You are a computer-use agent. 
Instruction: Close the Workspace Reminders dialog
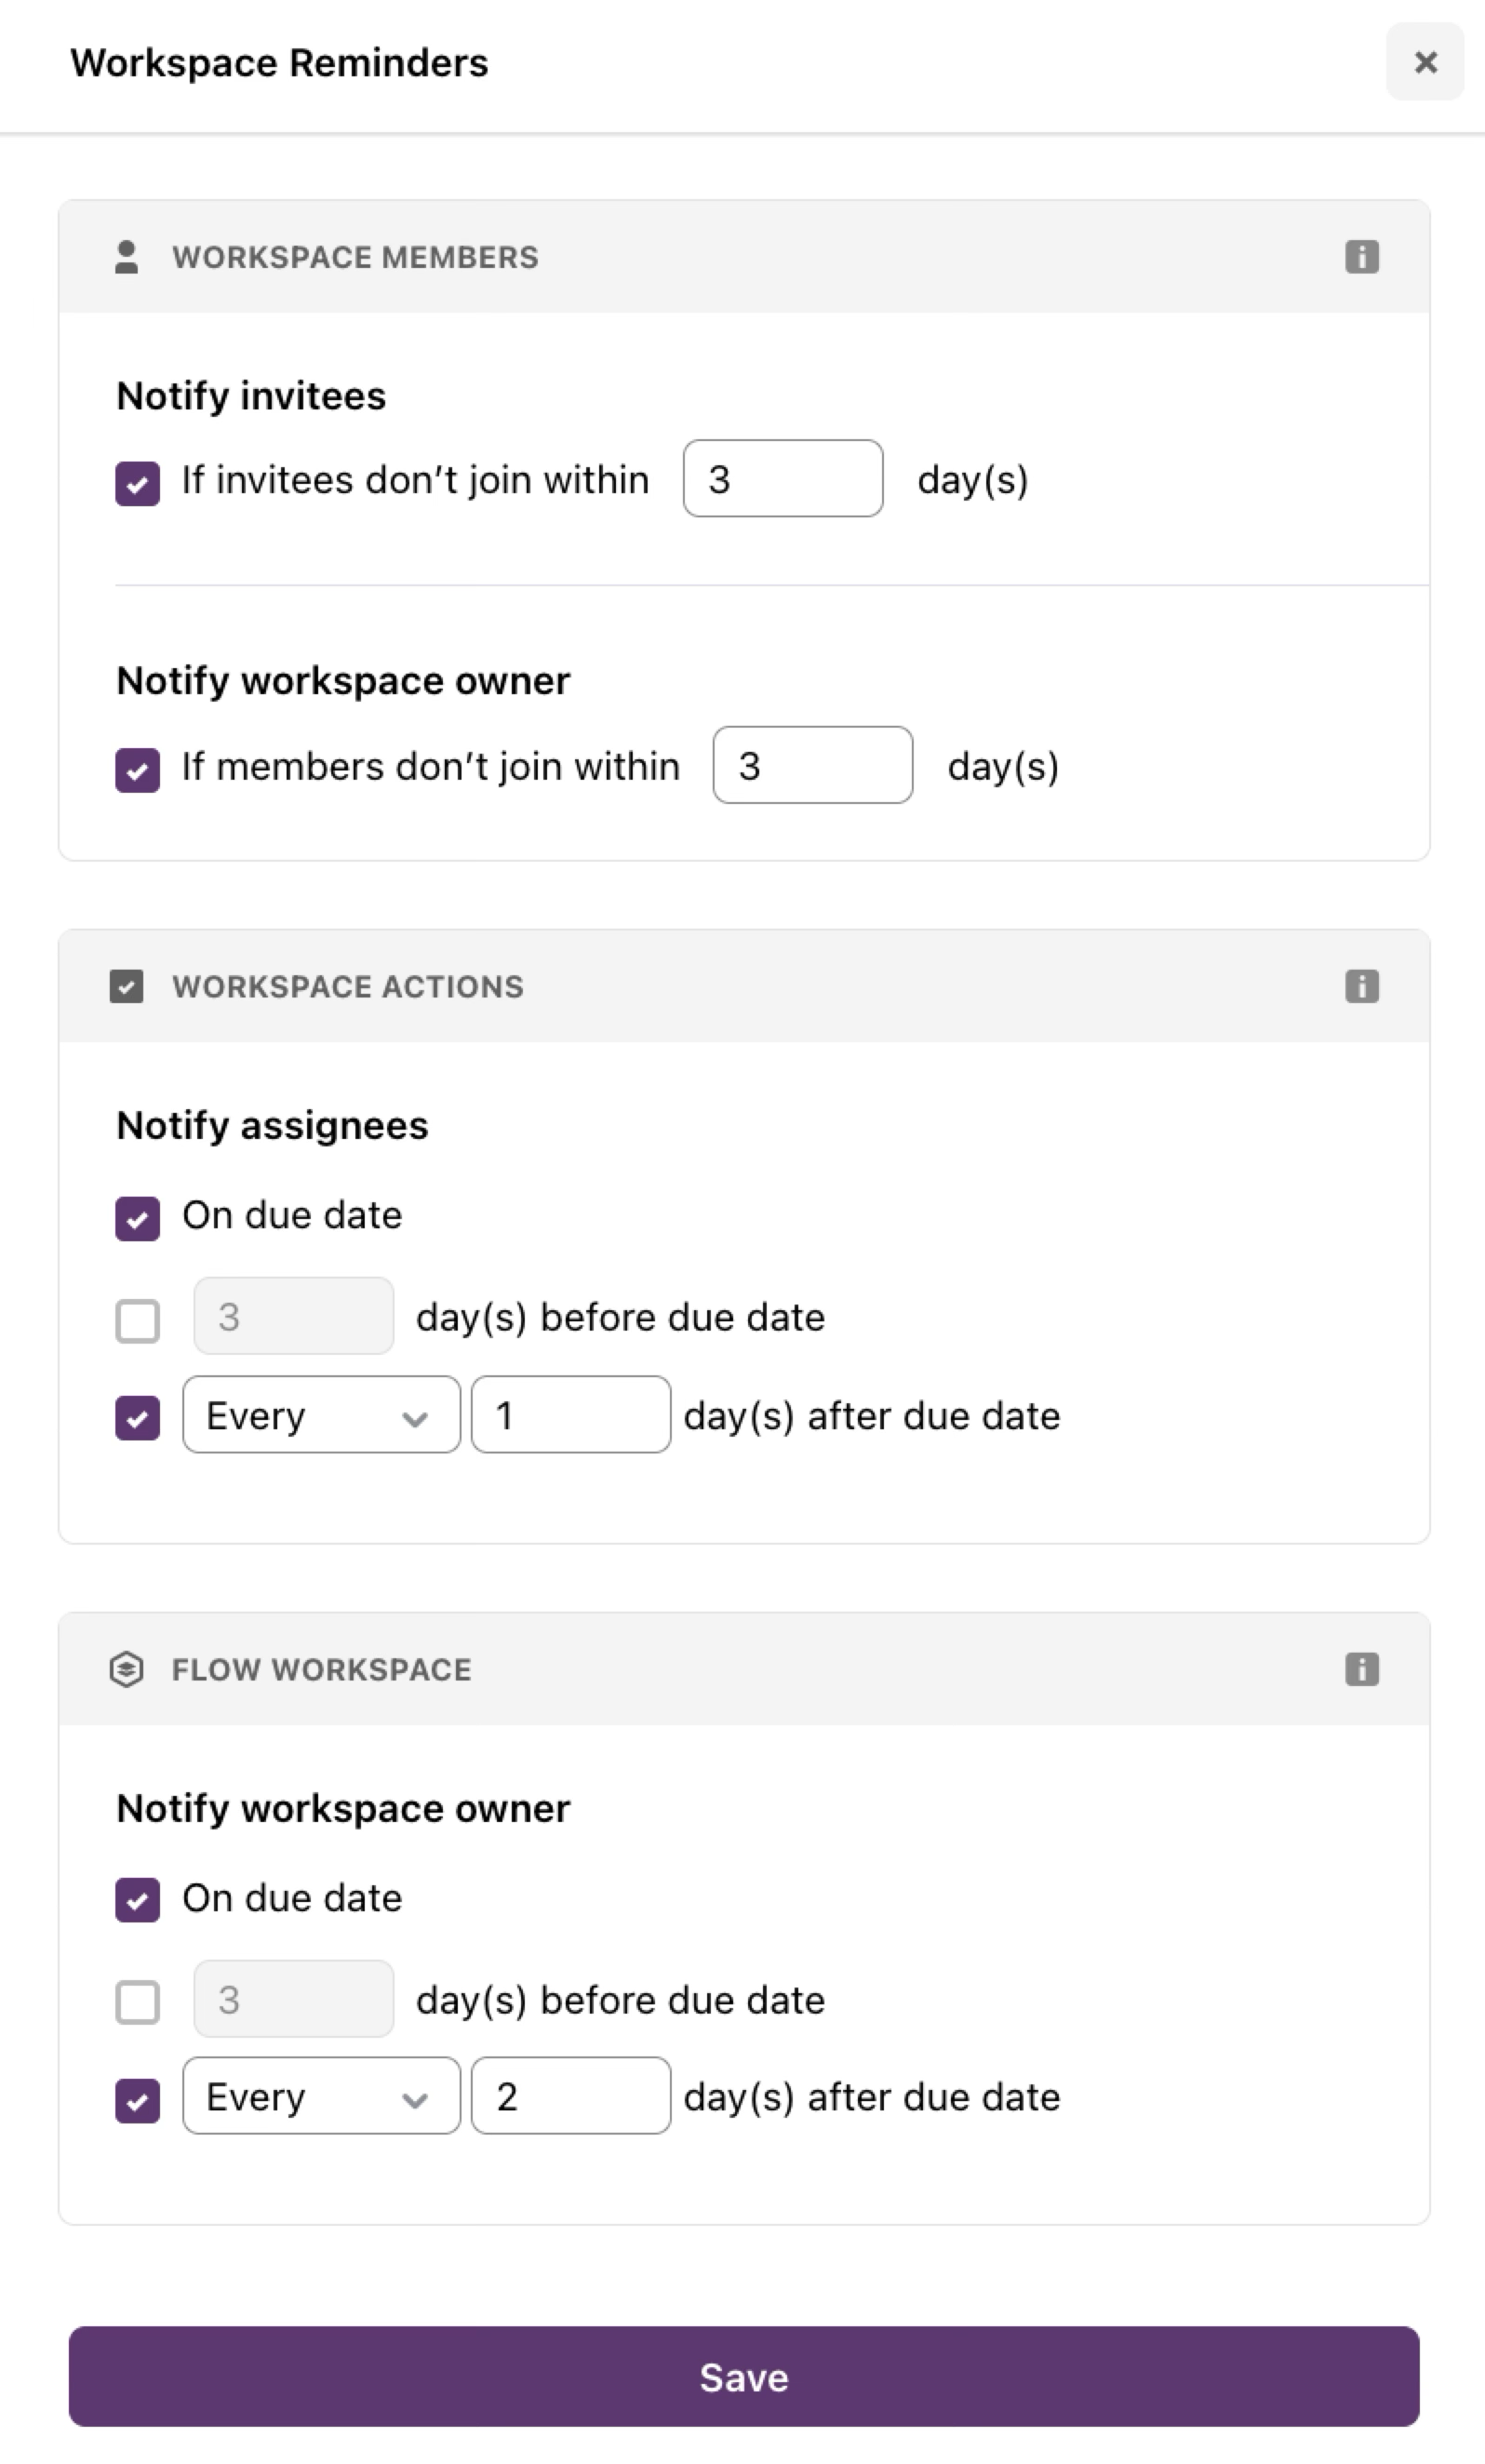(1425, 62)
